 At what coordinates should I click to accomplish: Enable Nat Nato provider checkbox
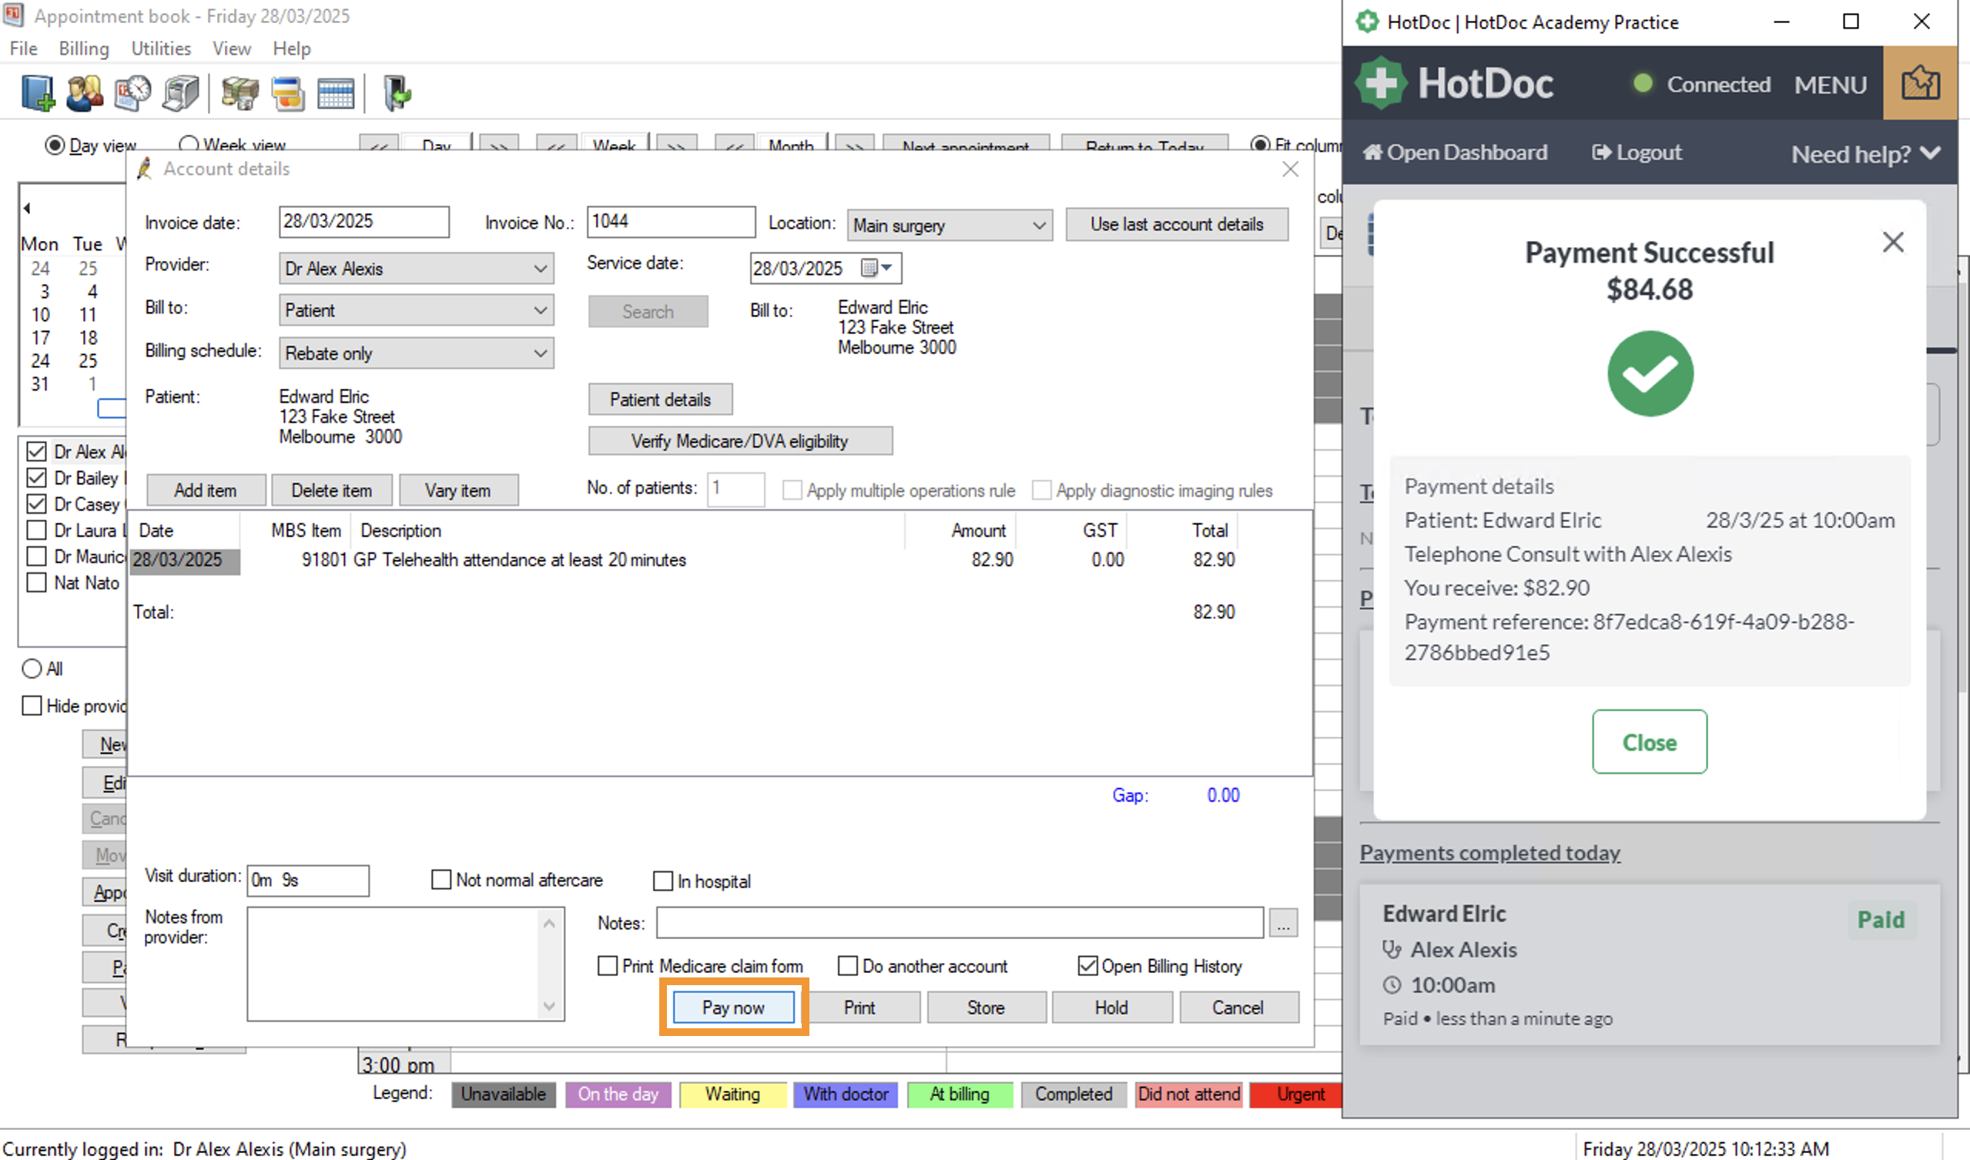[36, 582]
